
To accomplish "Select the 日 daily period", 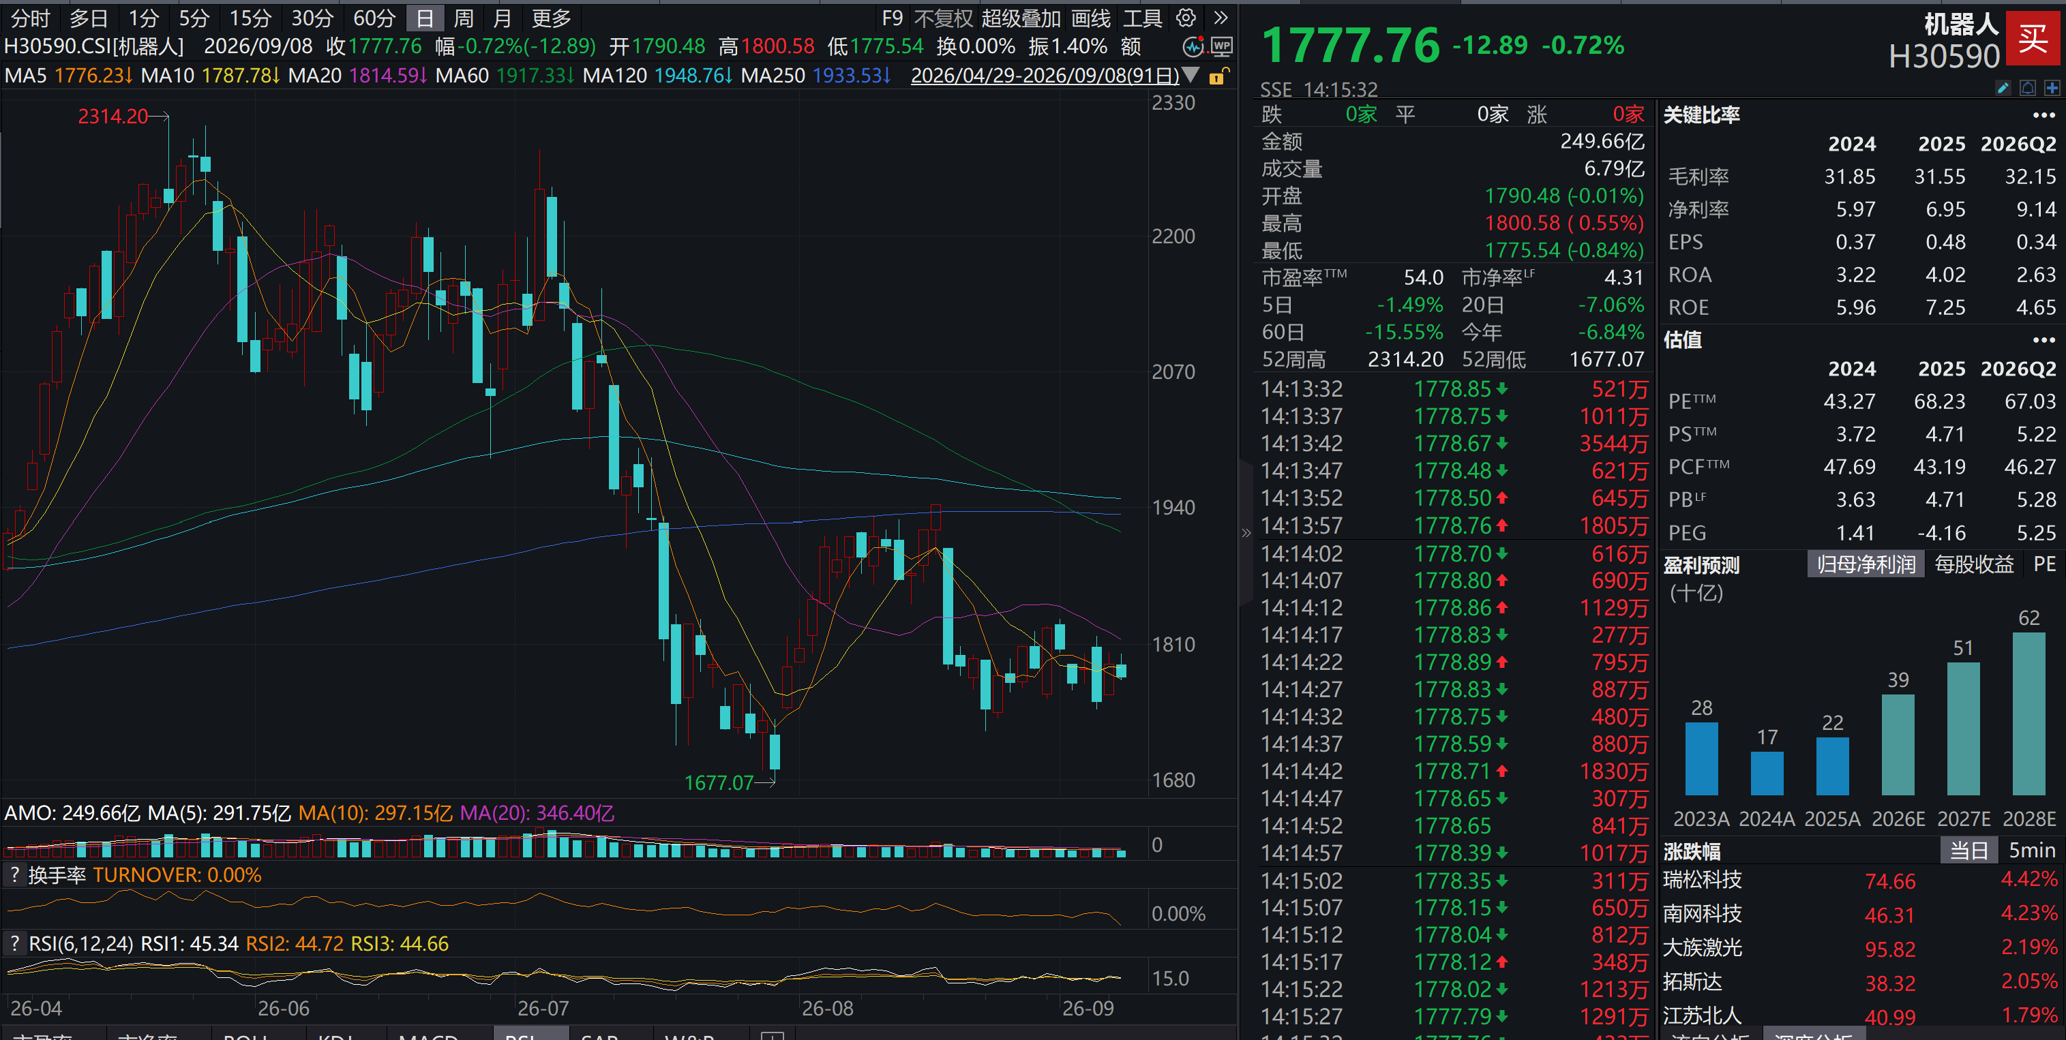I will pyautogui.click(x=425, y=18).
